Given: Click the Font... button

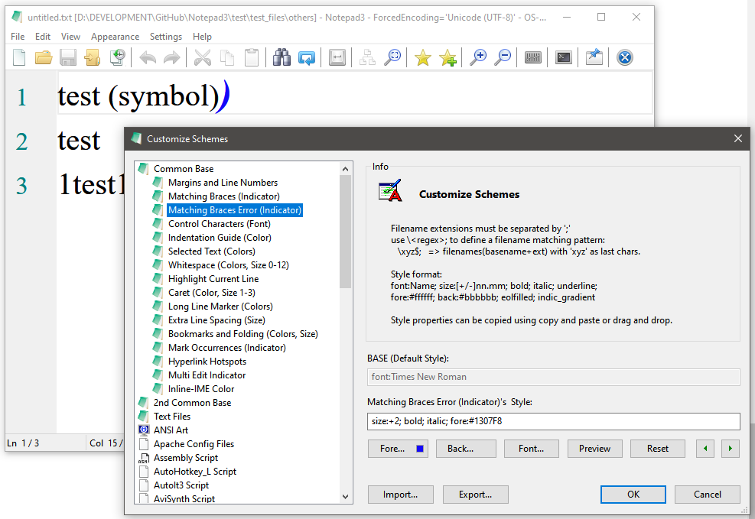Looking at the screenshot, I should coord(531,448).
